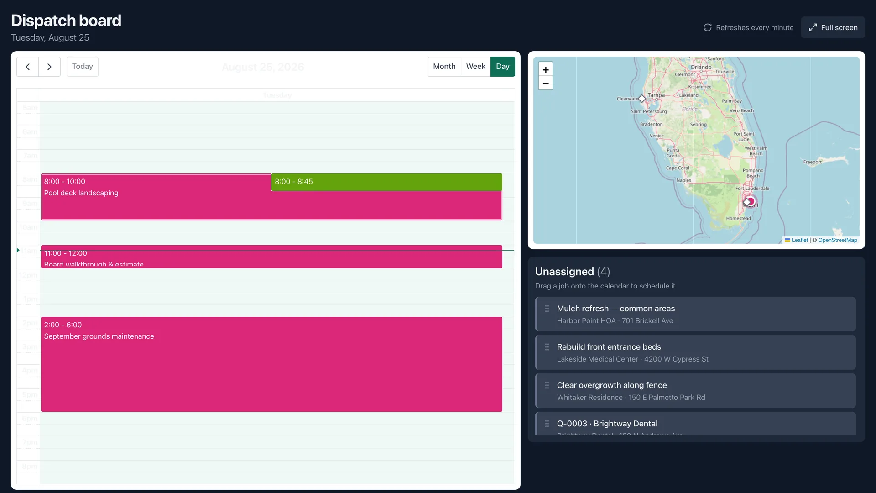Screen dimensions: 876x493
Task: Select the Day view tab
Action: pyautogui.click(x=503, y=67)
